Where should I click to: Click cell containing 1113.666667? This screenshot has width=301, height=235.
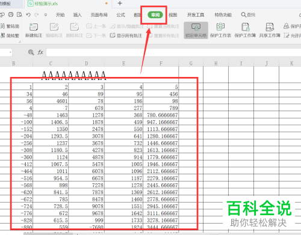click(161, 129)
